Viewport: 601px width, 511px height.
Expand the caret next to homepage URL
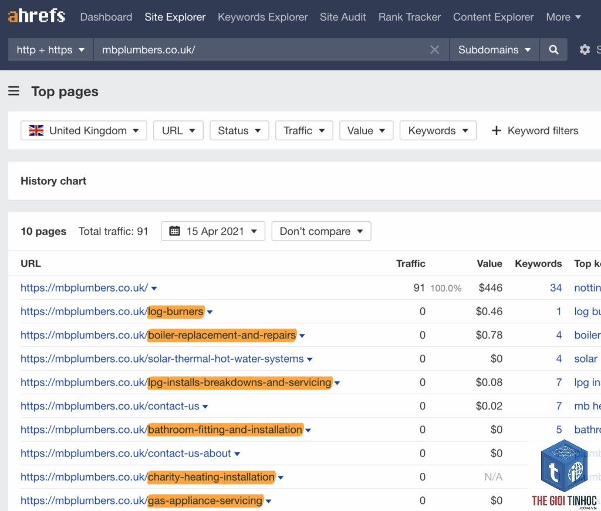[x=154, y=289]
